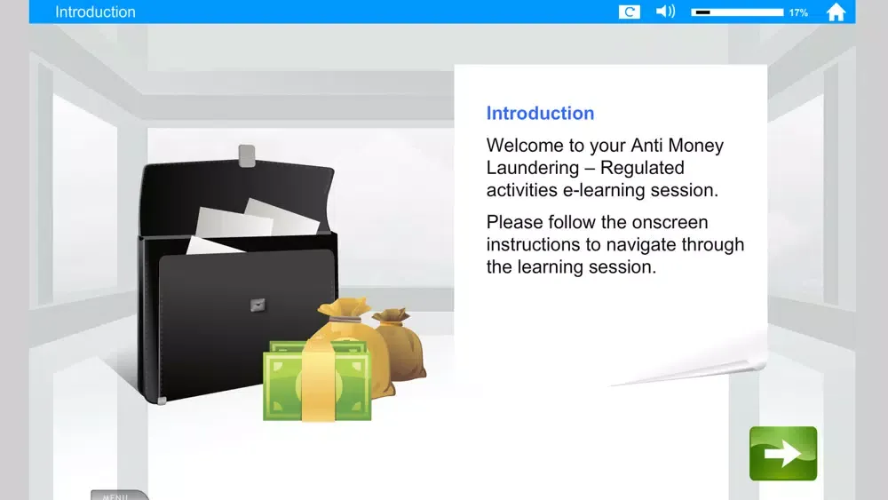Click the blue Introduction heading in panel

pos(540,114)
